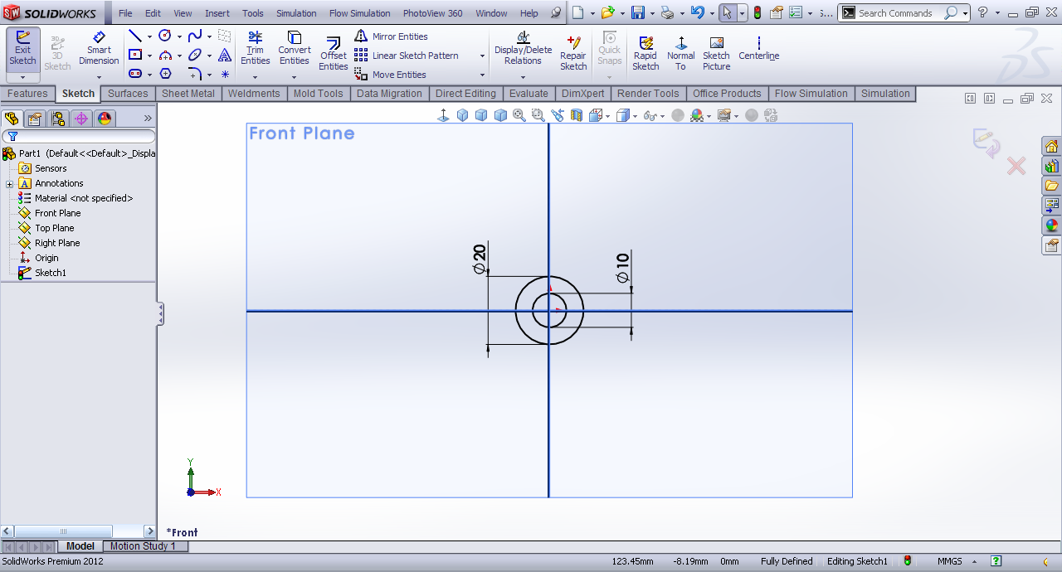
Task: Click the Save icon
Action: 638,13
